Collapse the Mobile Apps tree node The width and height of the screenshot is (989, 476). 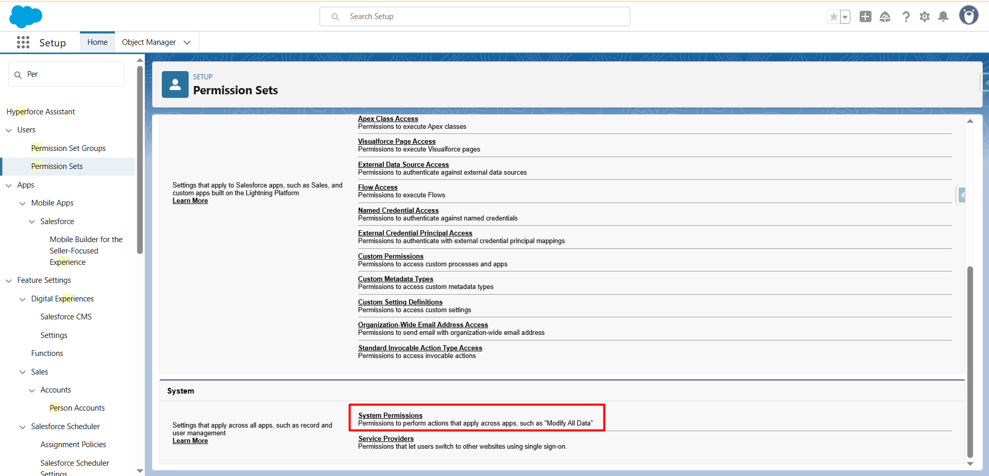pyautogui.click(x=23, y=203)
